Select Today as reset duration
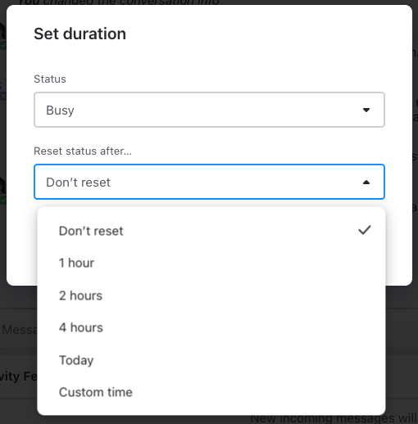 coord(211,360)
